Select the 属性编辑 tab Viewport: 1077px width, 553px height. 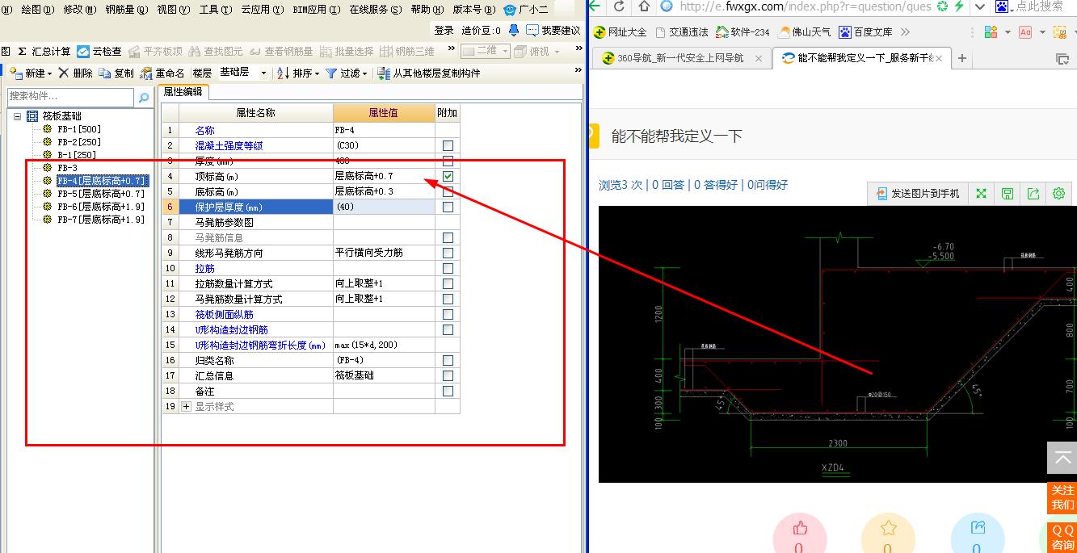tap(183, 92)
